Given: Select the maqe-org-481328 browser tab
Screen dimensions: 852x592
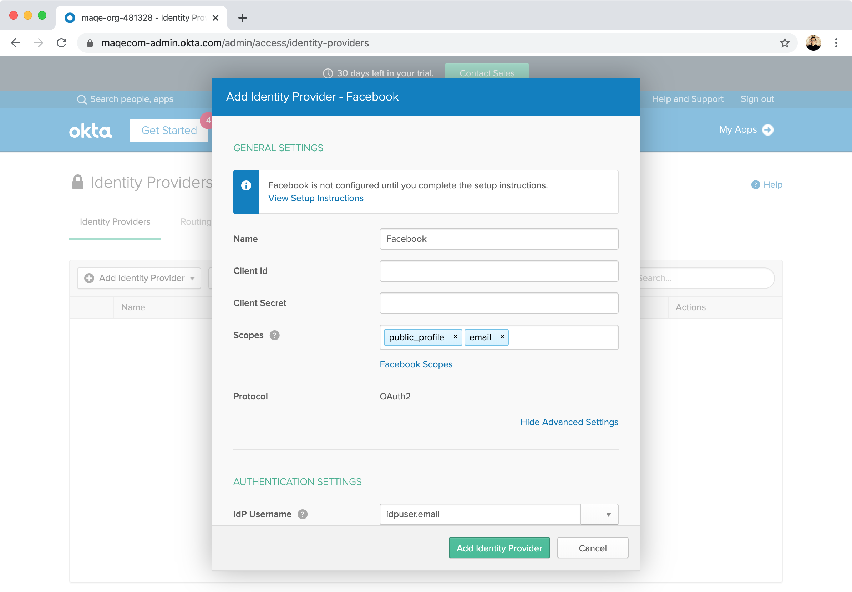Looking at the screenshot, I should [x=141, y=17].
